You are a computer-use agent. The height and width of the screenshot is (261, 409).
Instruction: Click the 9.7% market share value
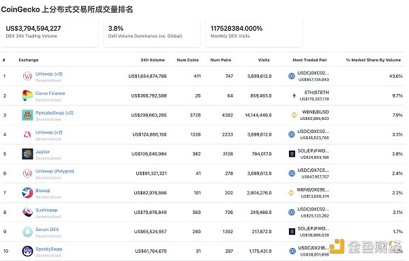[x=397, y=95]
